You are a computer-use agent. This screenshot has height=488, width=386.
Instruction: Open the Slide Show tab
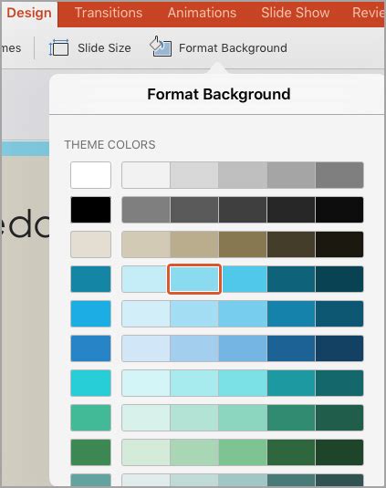point(295,13)
